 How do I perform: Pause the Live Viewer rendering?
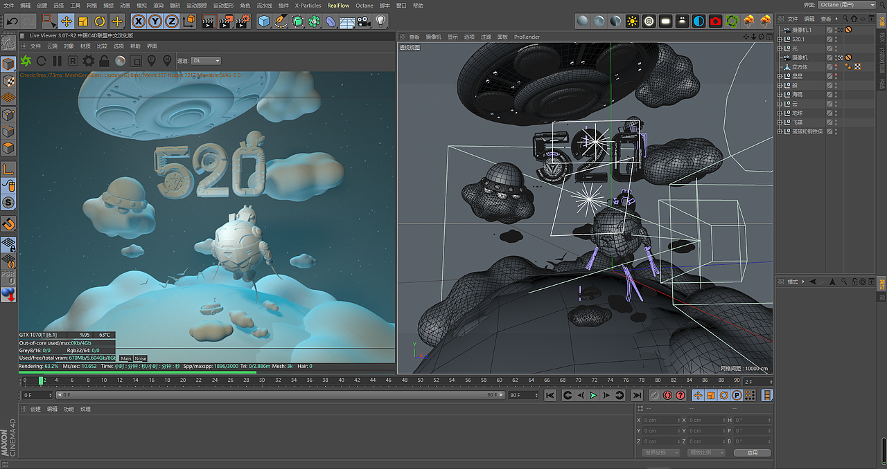coord(57,62)
